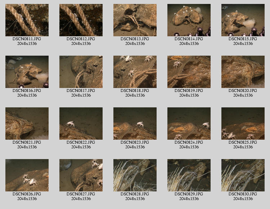
Task: Click the DSCN0818.JPG crab thumbnail
Action: (135, 72)
